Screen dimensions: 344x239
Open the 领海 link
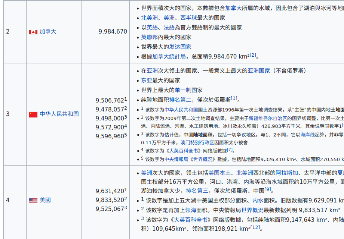pyautogui.click(x=191, y=210)
